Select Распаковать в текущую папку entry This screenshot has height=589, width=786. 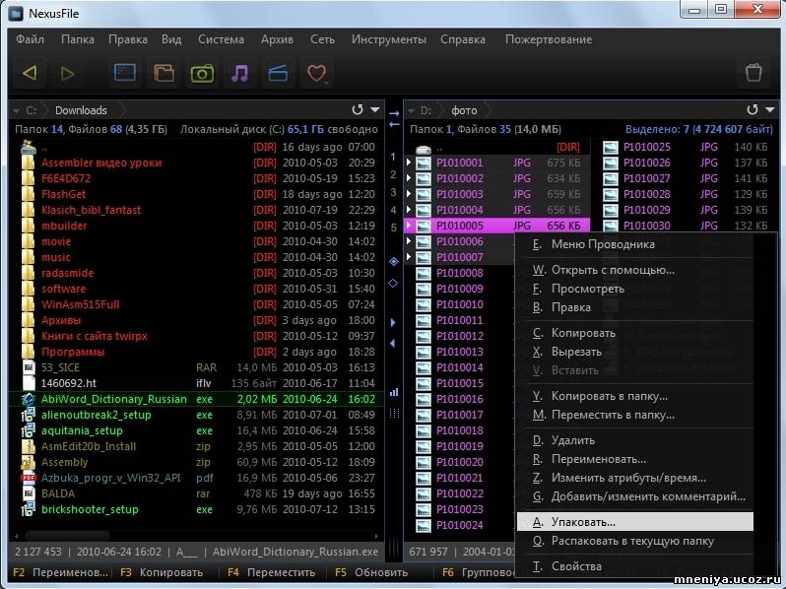[x=634, y=541]
